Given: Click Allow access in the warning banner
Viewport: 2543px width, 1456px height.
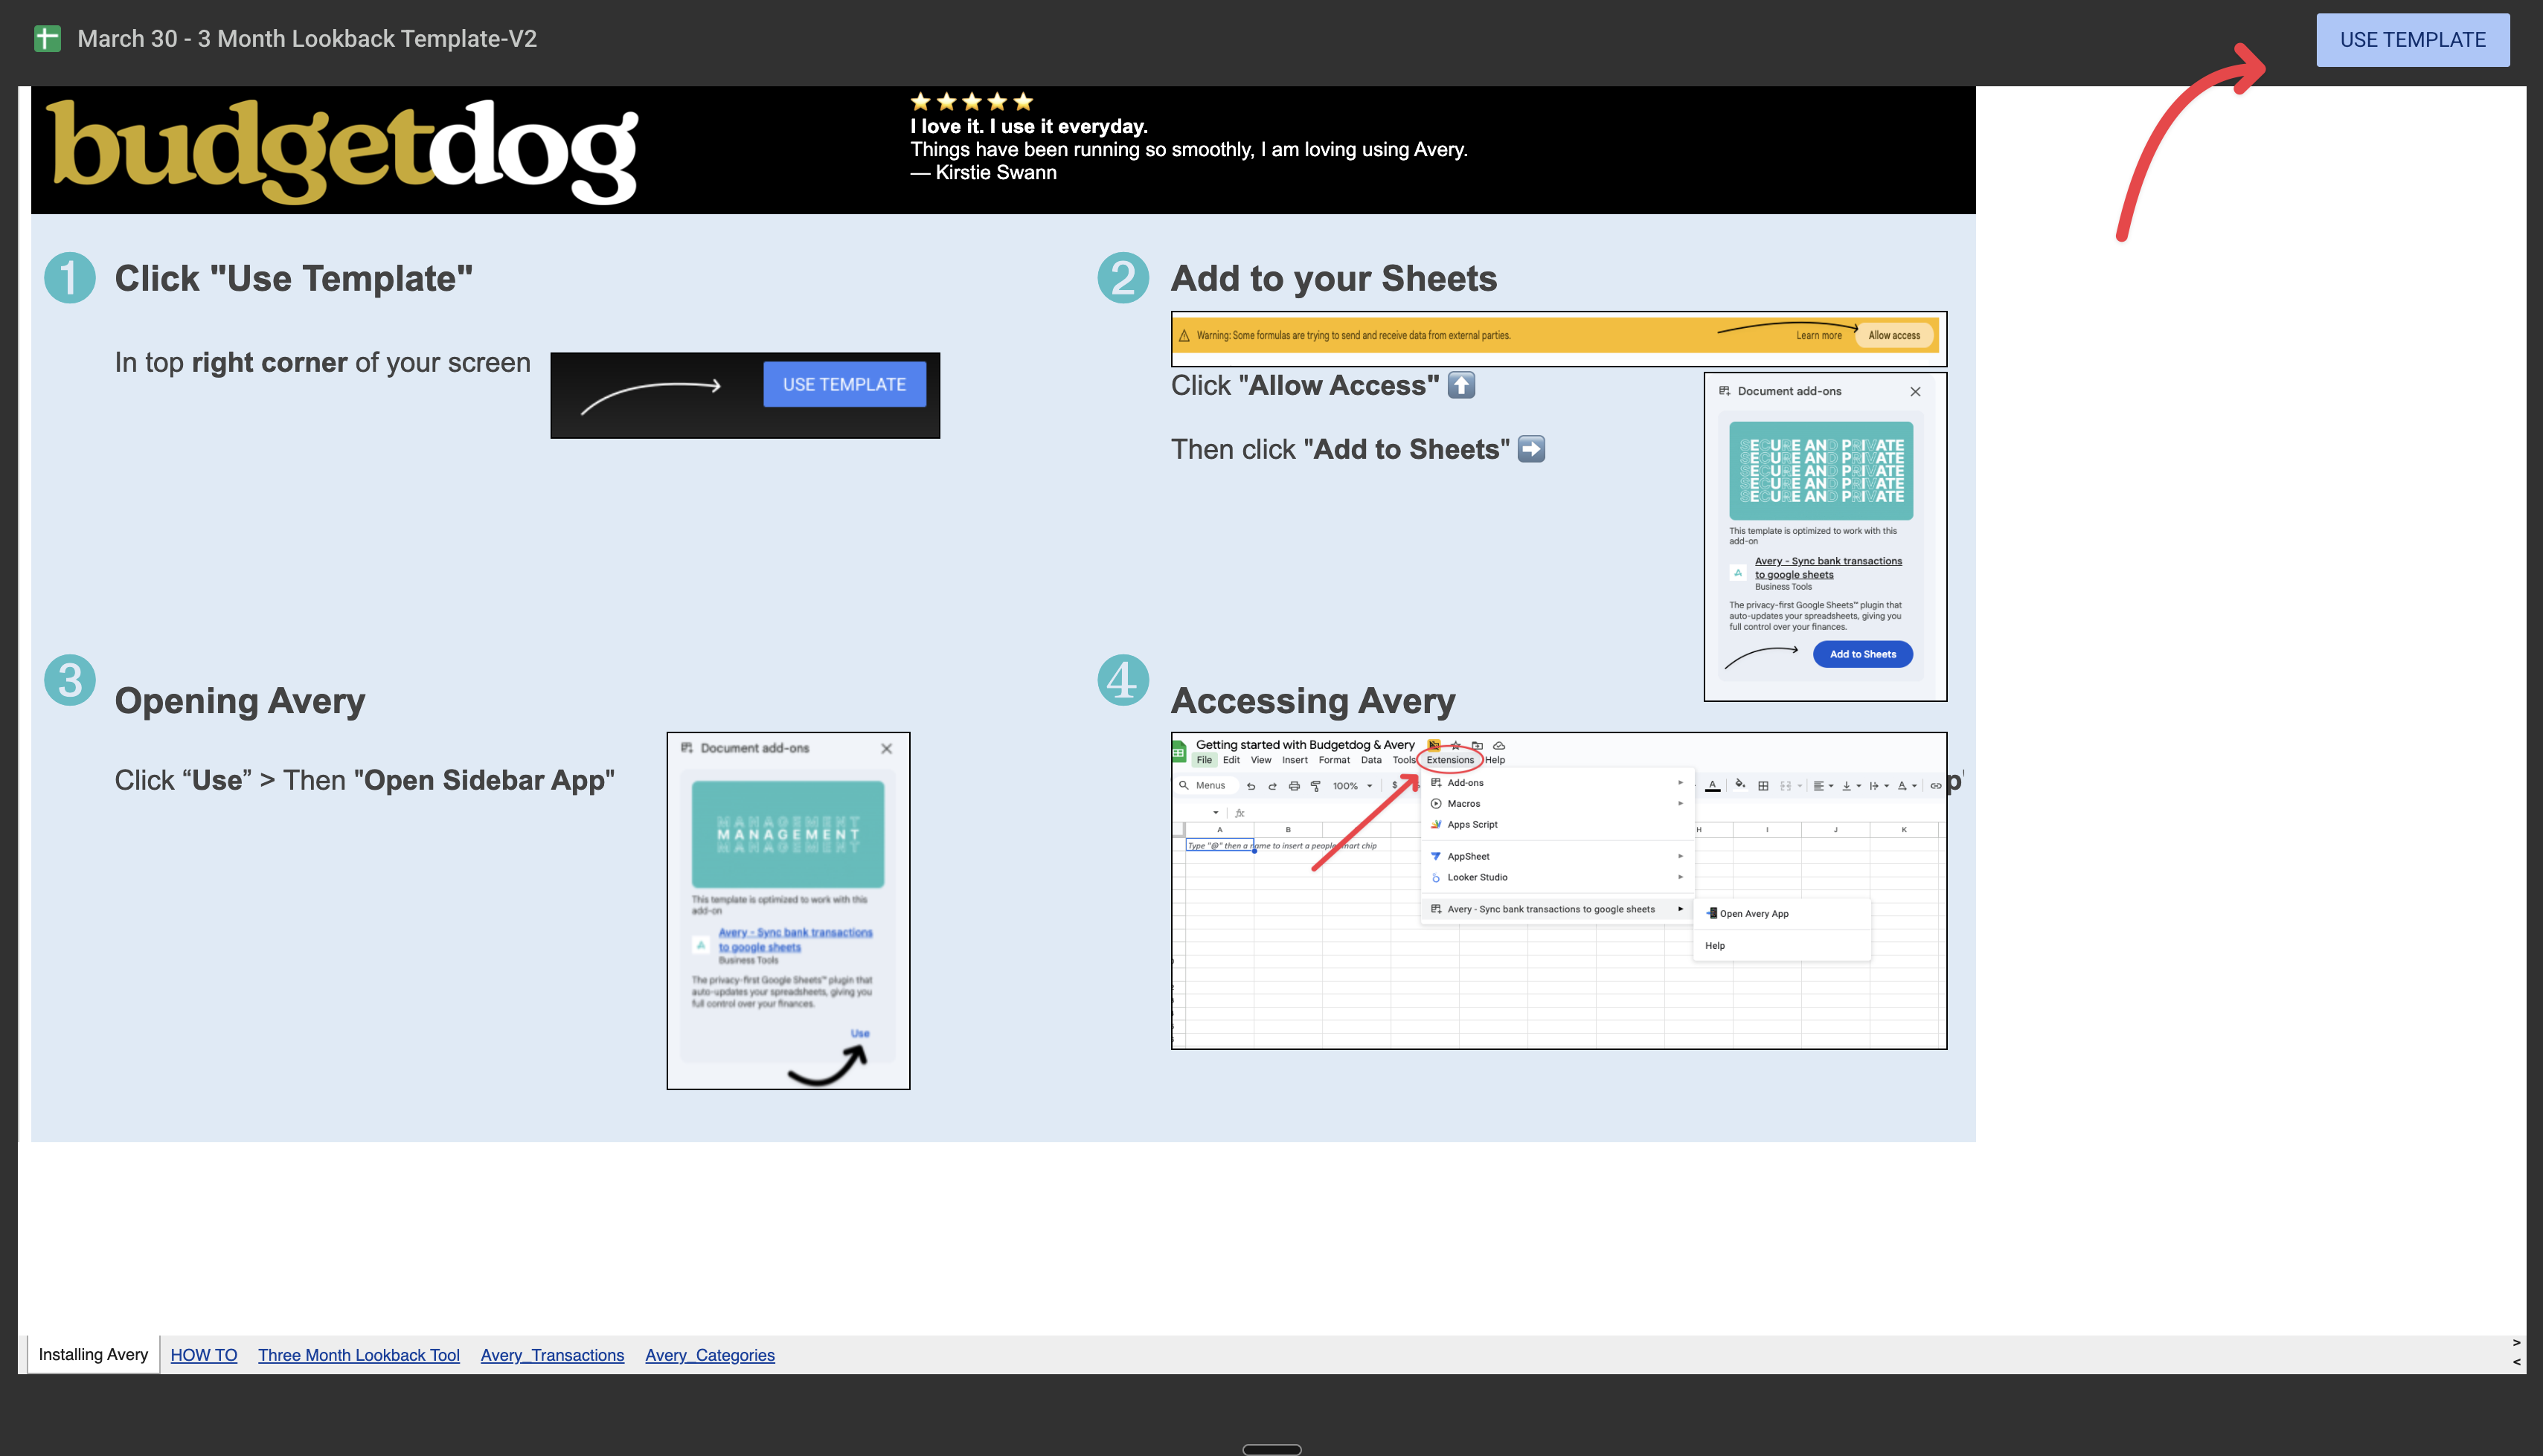Looking at the screenshot, I should click(1893, 336).
